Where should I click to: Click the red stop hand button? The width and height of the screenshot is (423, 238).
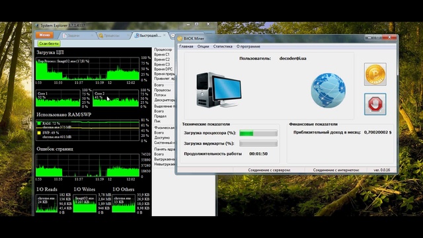(375, 104)
